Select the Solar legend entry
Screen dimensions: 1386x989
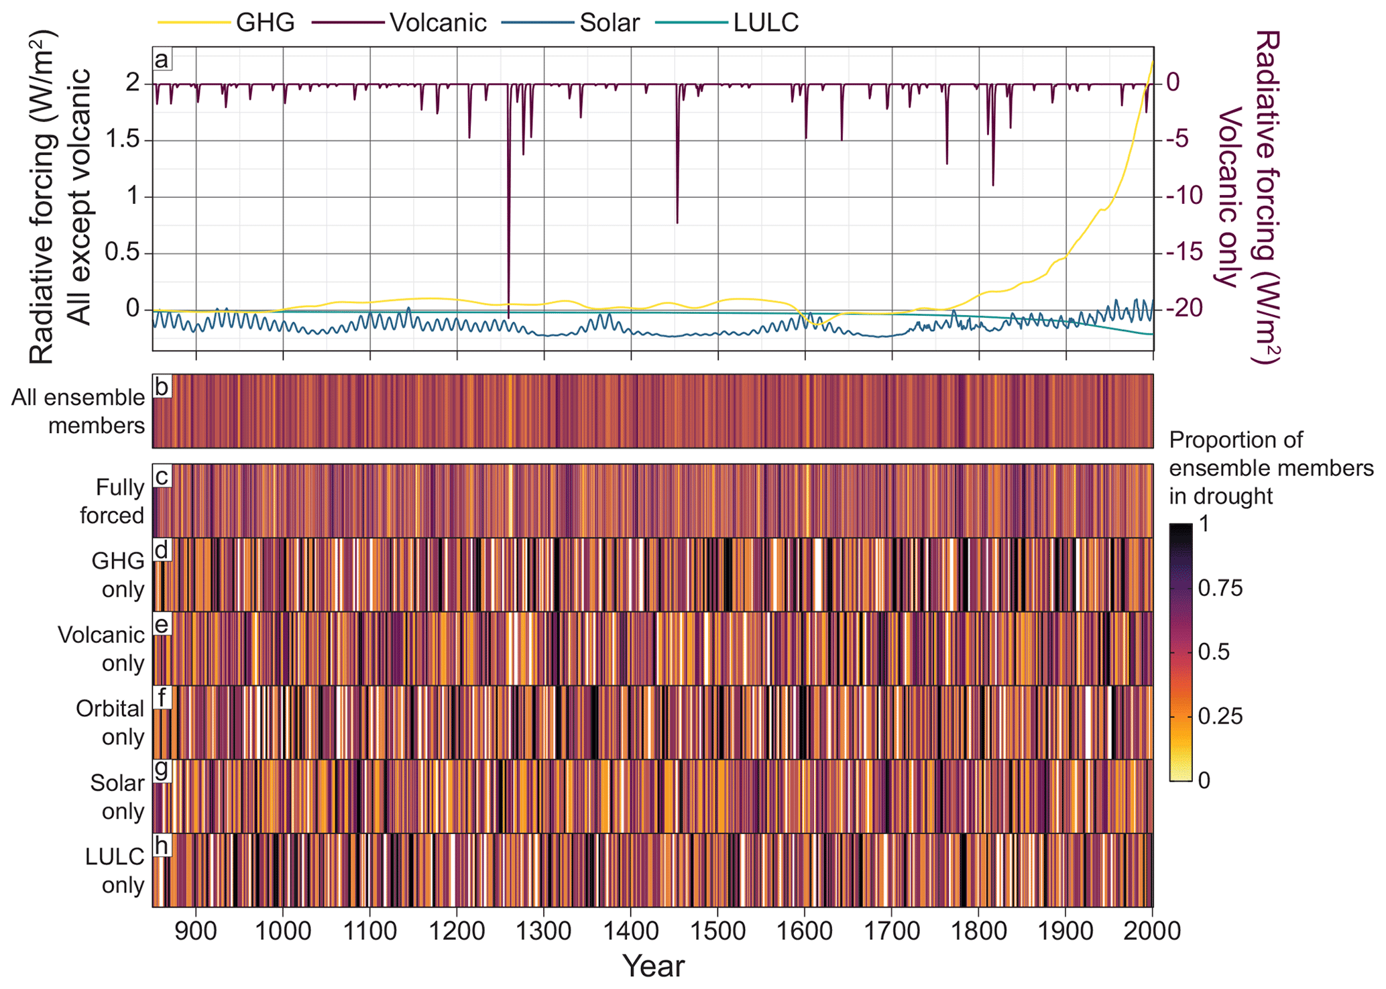(x=609, y=23)
